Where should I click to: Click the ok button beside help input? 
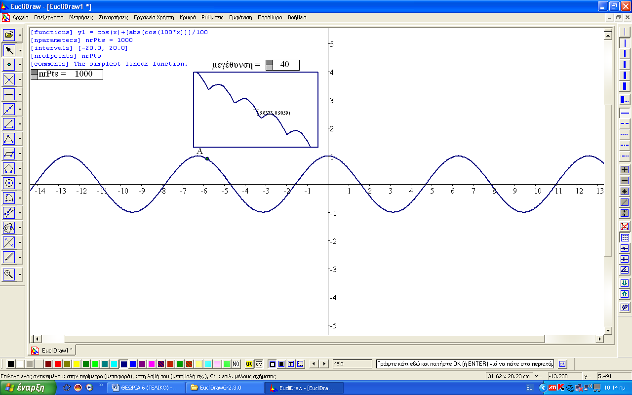tap(562, 364)
